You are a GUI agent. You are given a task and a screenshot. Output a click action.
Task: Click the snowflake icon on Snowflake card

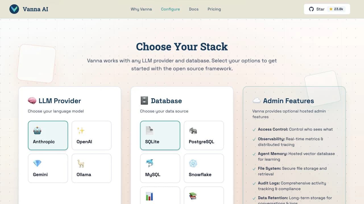coord(193,163)
